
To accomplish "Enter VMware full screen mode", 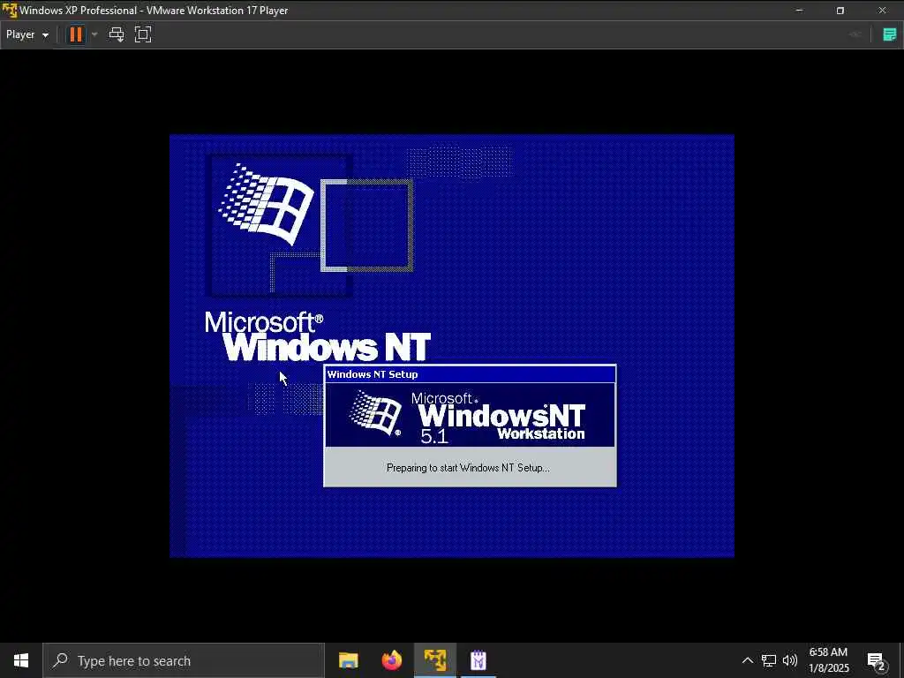I will click(x=143, y=34).
